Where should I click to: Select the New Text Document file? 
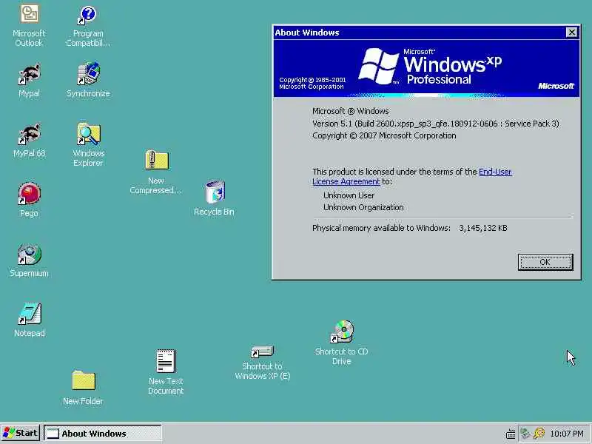tap(166, 372)
